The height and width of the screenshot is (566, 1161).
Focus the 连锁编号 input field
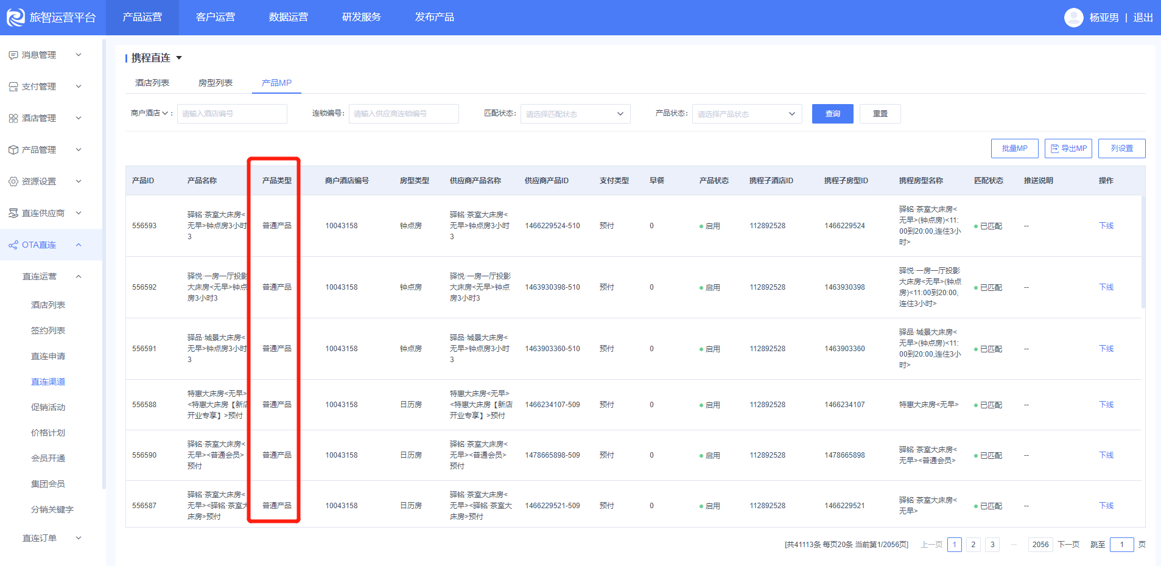(404, 114)
